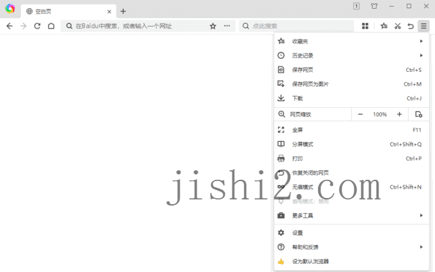
Task: Click the browser logo in the corner
Action: point(10,9)
